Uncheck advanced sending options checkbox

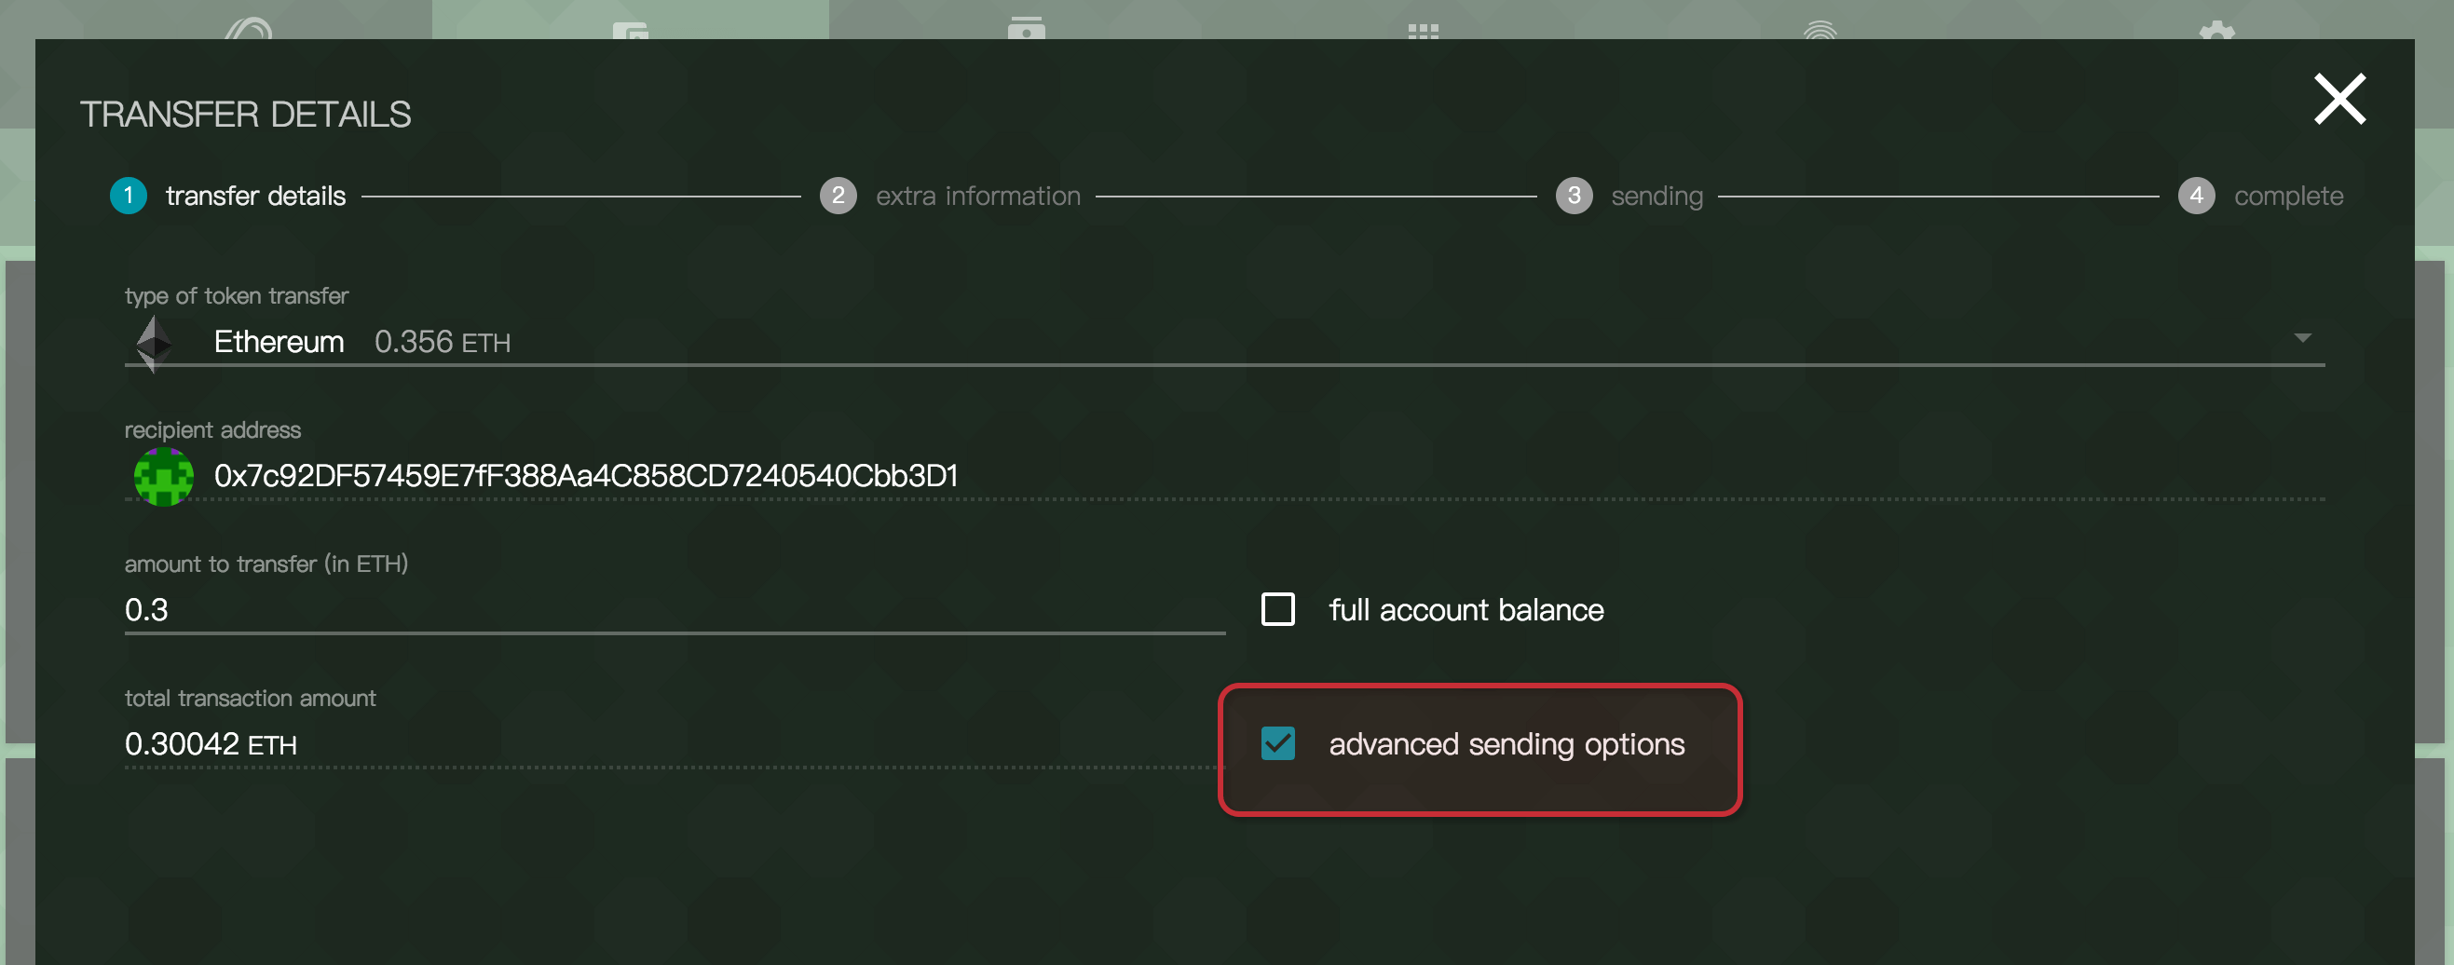click(x=1277, y=743)
